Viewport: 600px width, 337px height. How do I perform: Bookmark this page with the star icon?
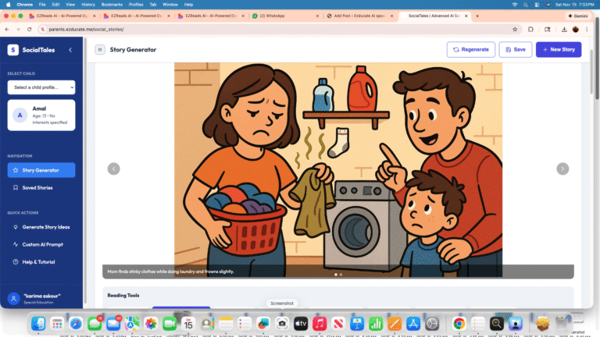(515, 30)
